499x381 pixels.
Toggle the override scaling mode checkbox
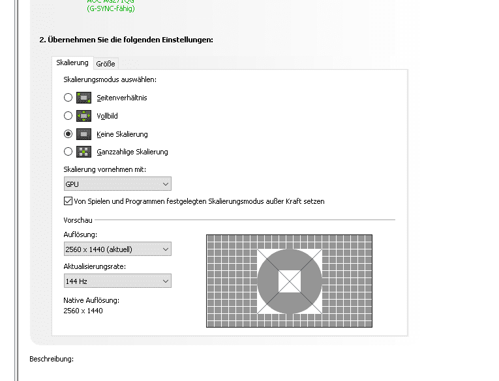[68, 201]
